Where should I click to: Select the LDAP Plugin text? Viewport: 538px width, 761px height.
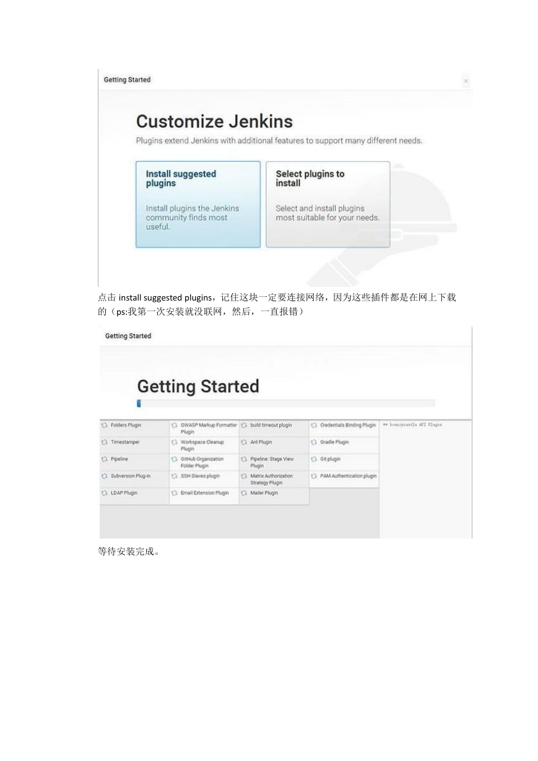pos(124,493)
